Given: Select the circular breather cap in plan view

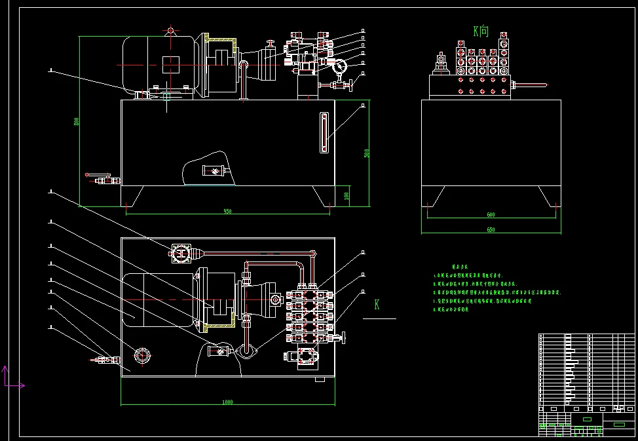Looking at the screenshot, I should pos(142,356).
